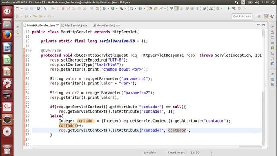
Task: Open the Web Browser globe icon
Action: pyautogui.click(x=204, y=8)
